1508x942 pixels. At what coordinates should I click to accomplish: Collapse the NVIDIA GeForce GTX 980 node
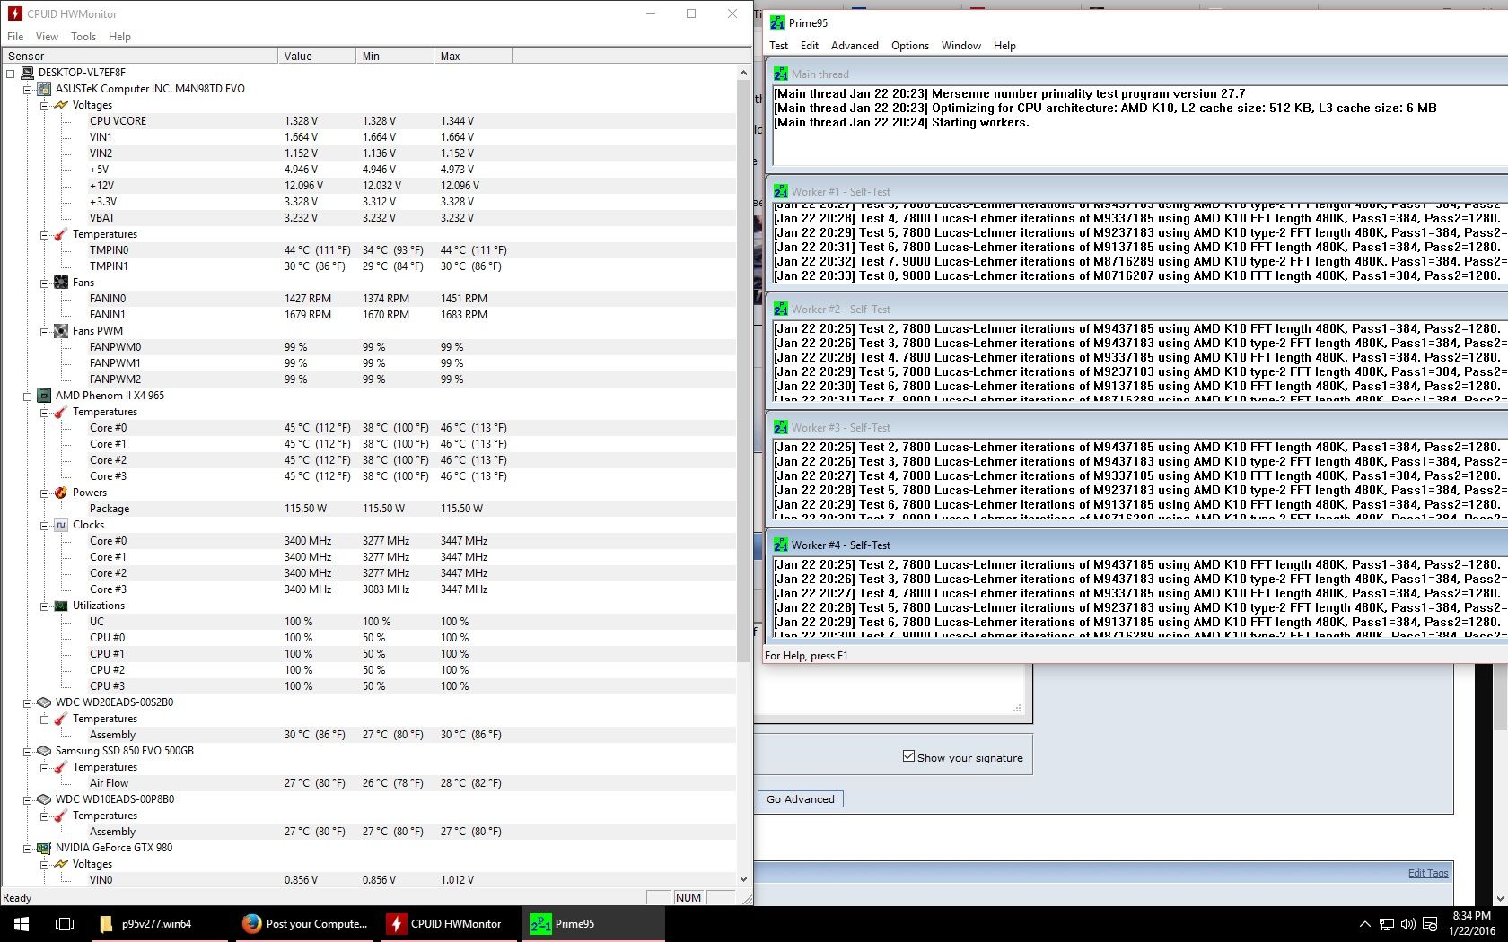[x=27, y=848]
